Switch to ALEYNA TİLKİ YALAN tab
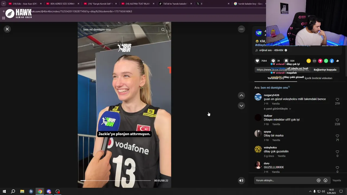The height and width of the screenshot is (195, 347). [137, 4]
